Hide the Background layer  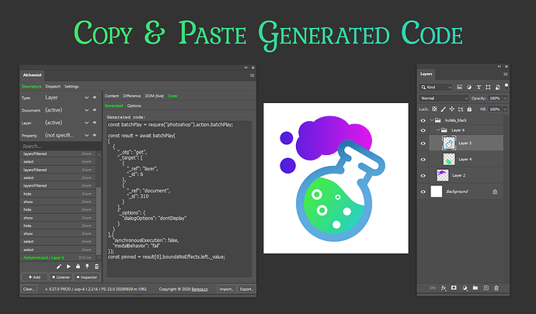[423, 192]
